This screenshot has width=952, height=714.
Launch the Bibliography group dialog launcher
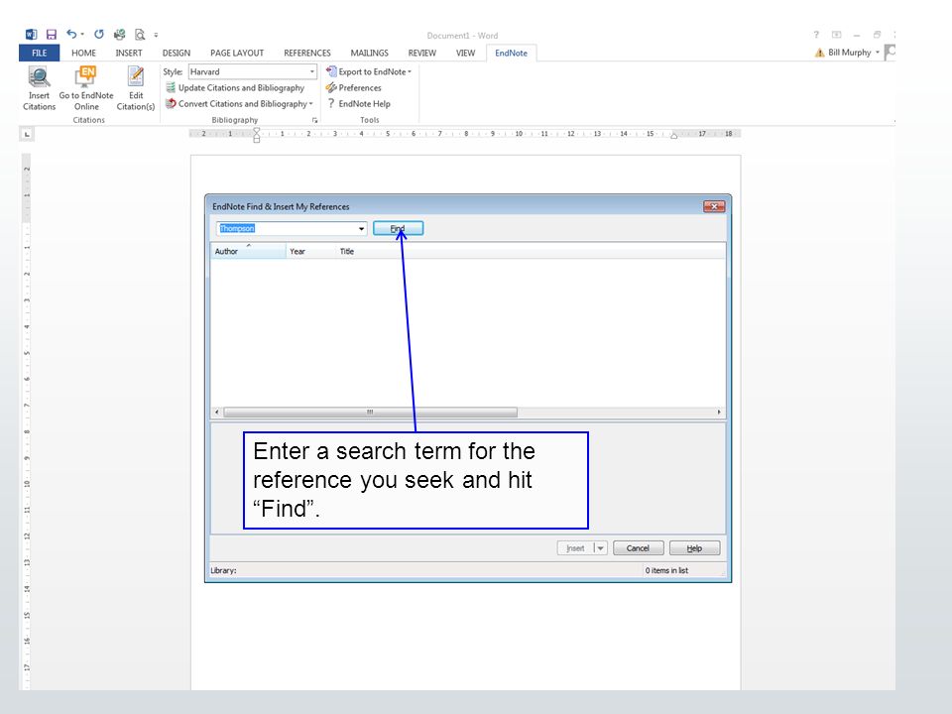[314, 120]
